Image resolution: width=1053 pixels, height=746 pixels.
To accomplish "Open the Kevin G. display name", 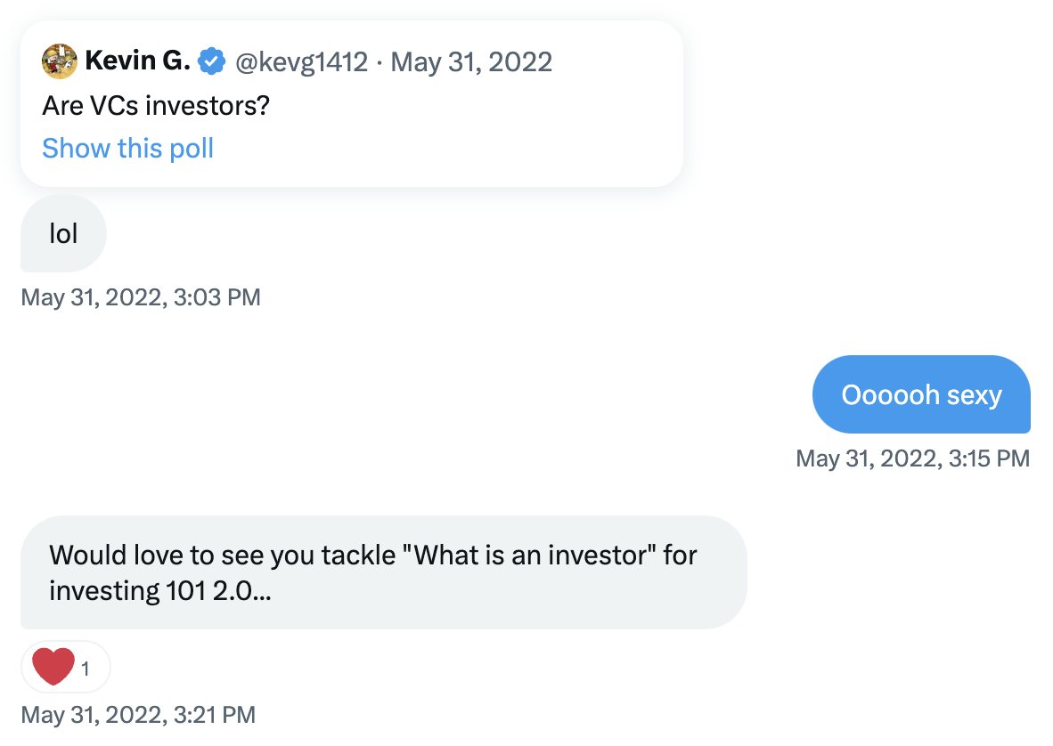I will point(137,61).
